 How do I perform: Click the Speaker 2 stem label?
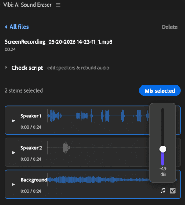click(31, 148)
